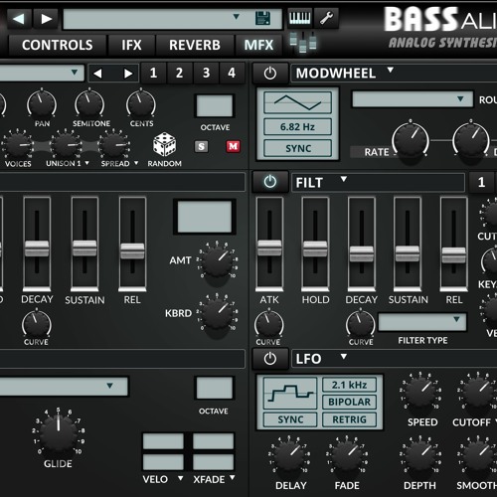The image size is (497, 497).
Task: Click the oscillator OCTAVE display box
Action: (215, 106)
